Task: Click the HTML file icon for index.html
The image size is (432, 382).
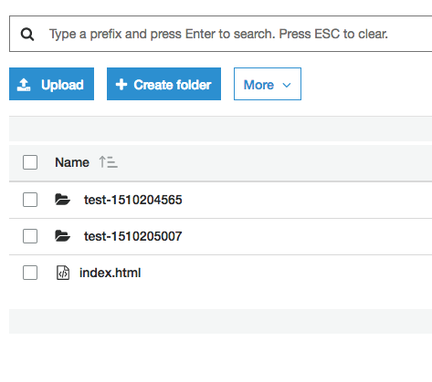Action: (x=63, y=273)
